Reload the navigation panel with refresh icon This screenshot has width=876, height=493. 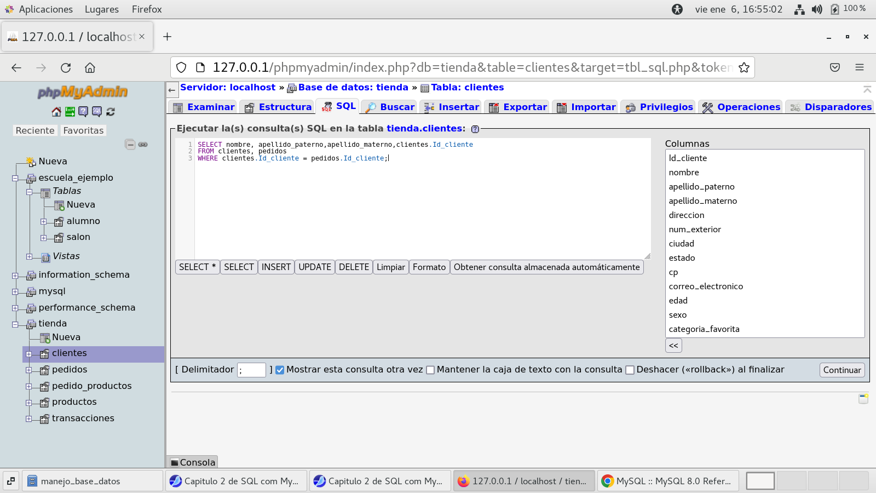[x=111, y=112]
